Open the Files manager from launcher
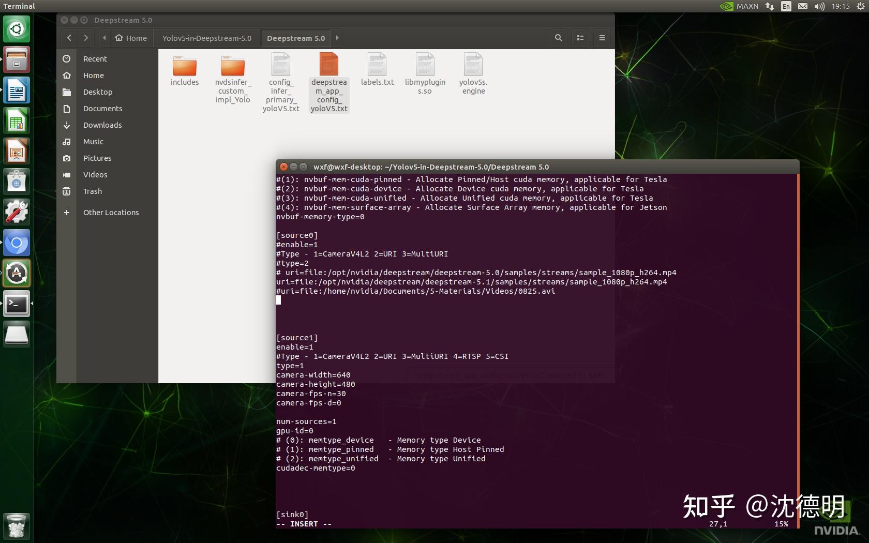Screen dimensions: 869x543 pyautogui.click(x=17, y=59)
